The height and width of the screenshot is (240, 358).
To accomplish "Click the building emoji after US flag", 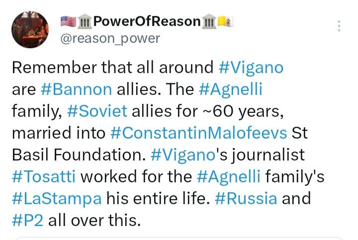I will [x=85, y=21].
